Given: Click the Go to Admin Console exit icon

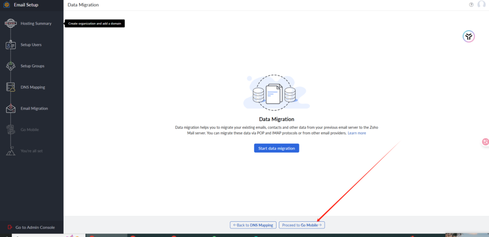Looking at the screenshot, I should 10,227.
